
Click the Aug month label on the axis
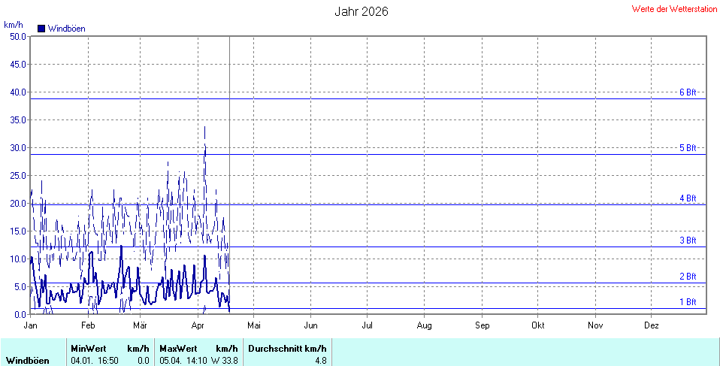424,325
